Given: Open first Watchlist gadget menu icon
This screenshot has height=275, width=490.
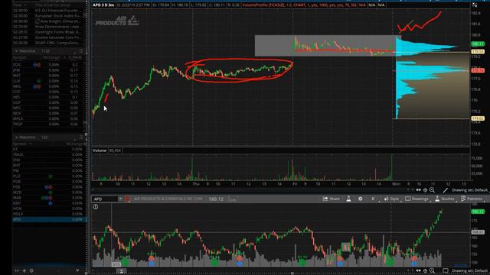Looking at the screenshot, I should tap(81, 51).
